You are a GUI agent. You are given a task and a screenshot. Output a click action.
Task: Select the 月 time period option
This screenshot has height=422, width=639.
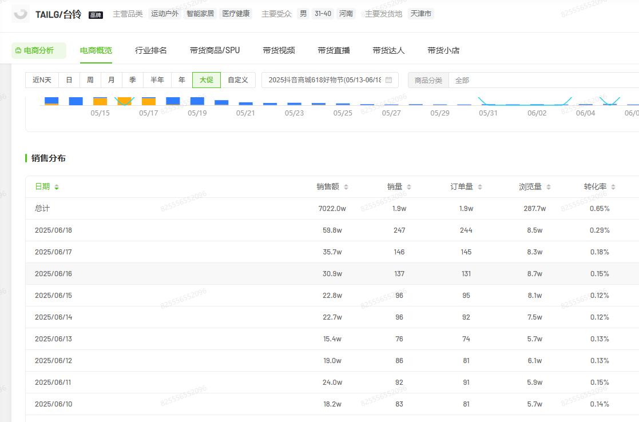[111, 80]
